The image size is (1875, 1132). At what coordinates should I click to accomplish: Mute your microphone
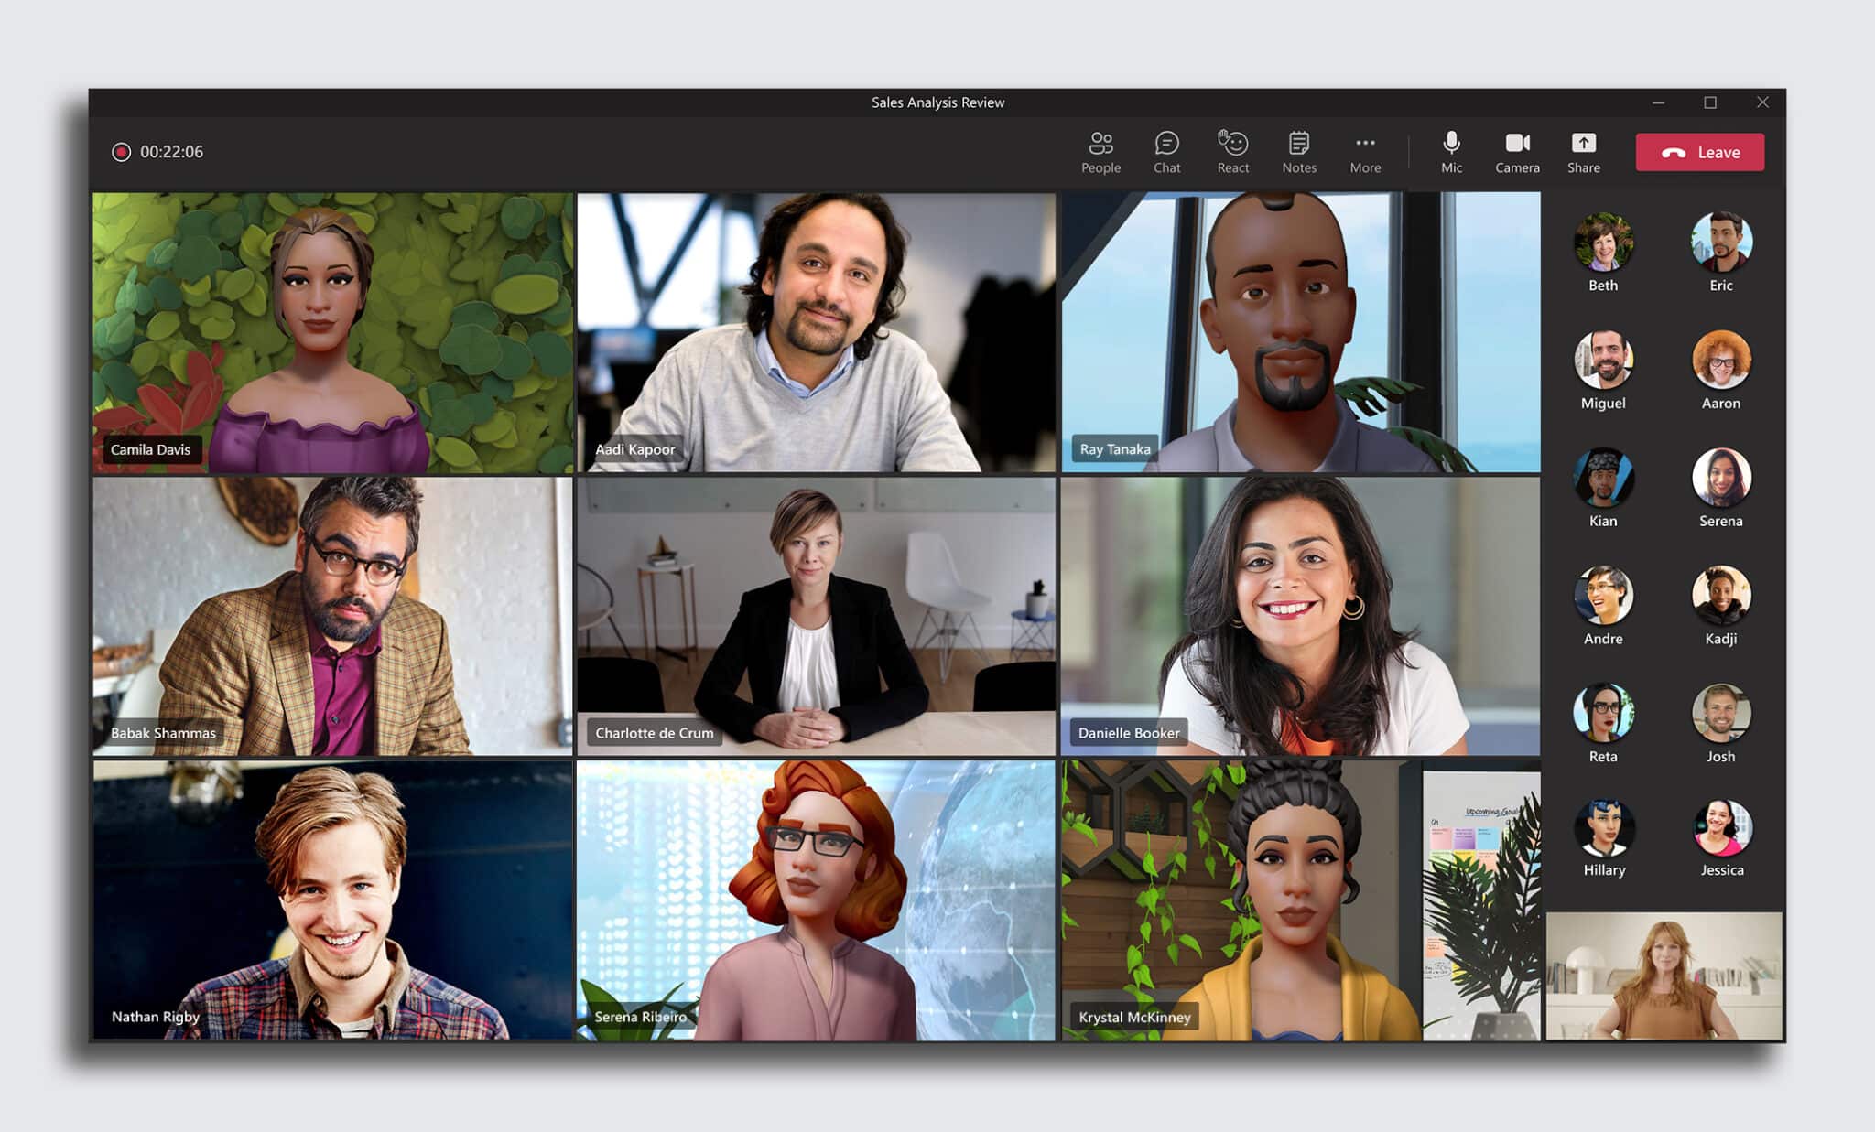(1451, 152)
